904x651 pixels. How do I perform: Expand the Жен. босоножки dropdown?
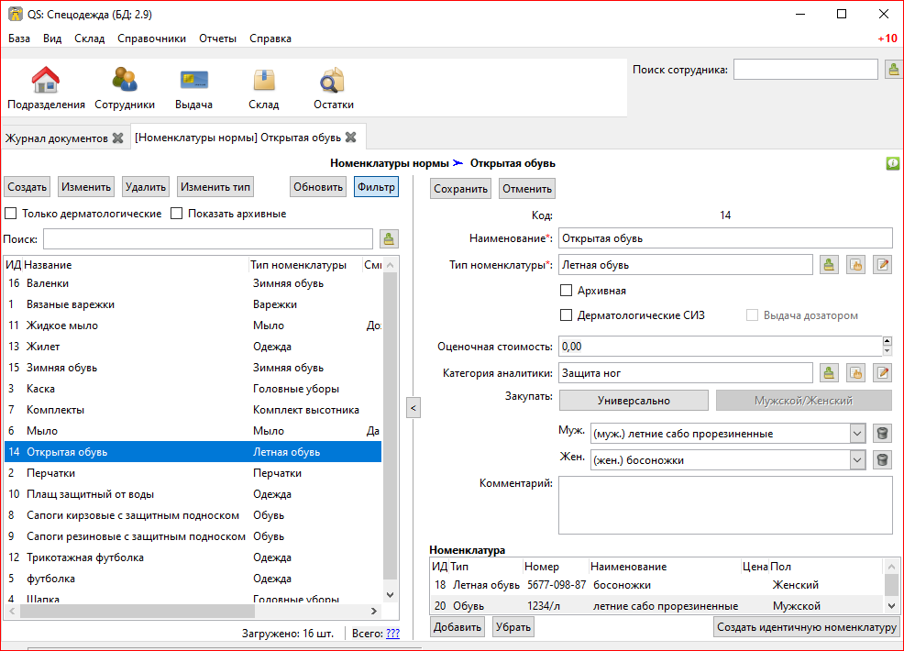[x=857, y=460]
